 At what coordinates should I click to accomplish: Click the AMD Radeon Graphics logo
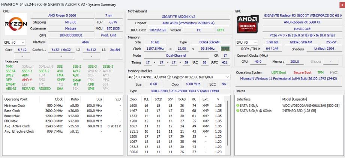click(x=248, y=24)
